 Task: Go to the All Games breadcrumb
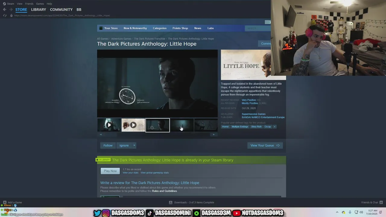pos(103,39)
